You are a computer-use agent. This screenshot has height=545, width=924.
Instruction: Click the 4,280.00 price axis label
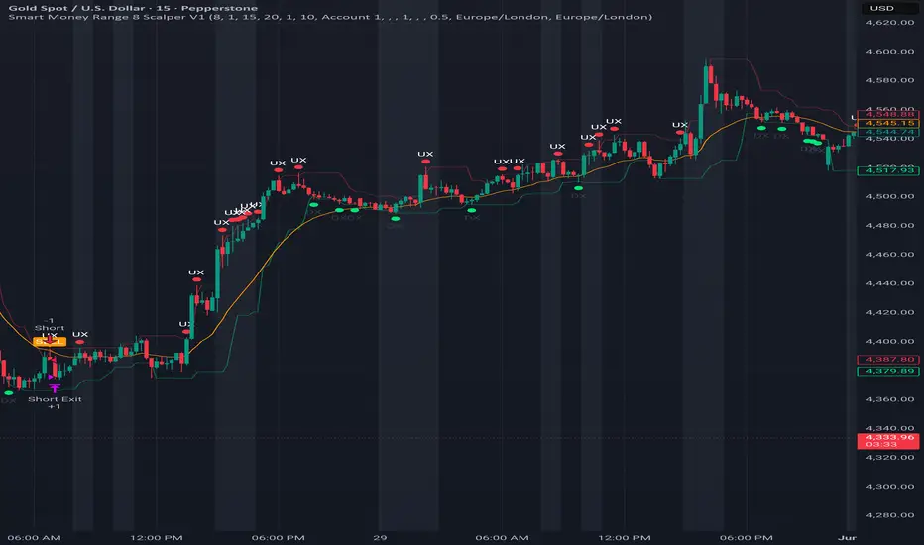click(890, 515)
